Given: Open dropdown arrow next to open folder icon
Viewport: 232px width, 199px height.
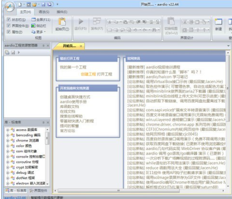Looking at the screenshot, I should click(x=39, y=5).
